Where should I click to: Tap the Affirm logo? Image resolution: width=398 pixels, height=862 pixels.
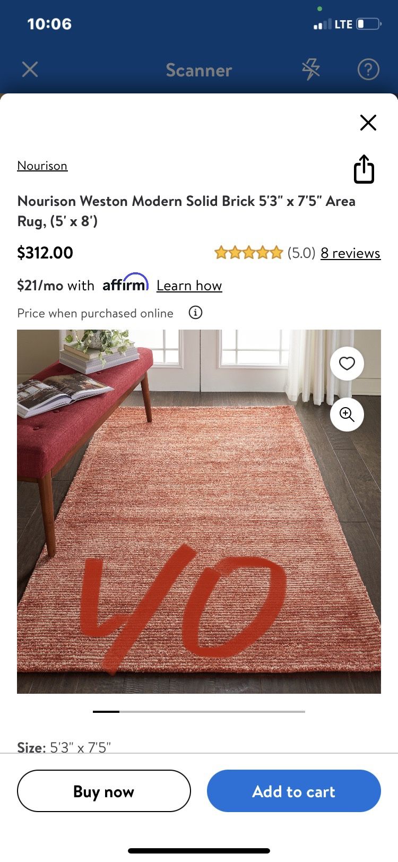coord(125,283)
